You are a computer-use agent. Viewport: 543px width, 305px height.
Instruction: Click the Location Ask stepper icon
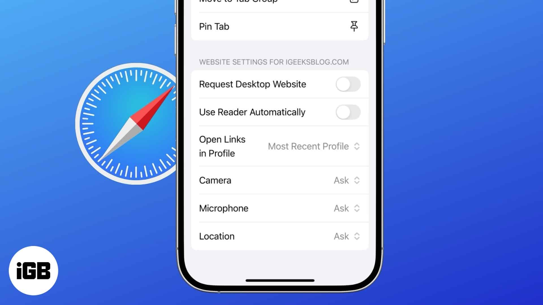pyautogui.click(x=357, y=236)
